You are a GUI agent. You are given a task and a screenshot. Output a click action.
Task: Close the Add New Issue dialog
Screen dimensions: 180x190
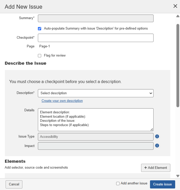point(175,6)
